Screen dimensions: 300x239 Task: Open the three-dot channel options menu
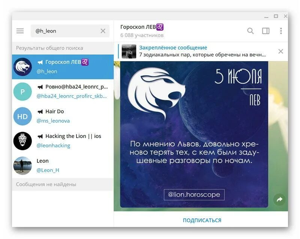pos(281,31)
